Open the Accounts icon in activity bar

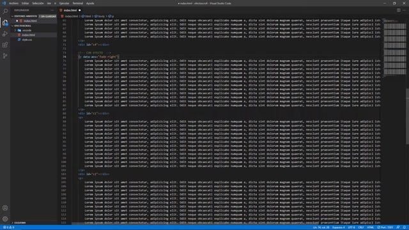(5, 208)
